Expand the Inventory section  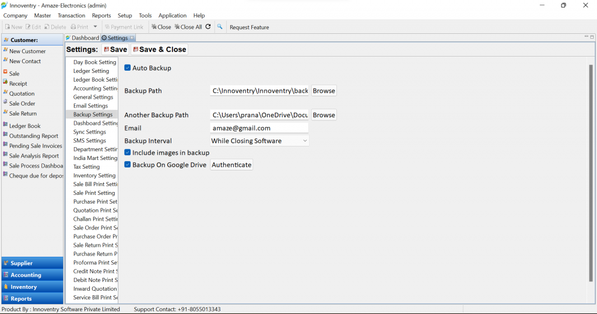[x=33, y=287]
